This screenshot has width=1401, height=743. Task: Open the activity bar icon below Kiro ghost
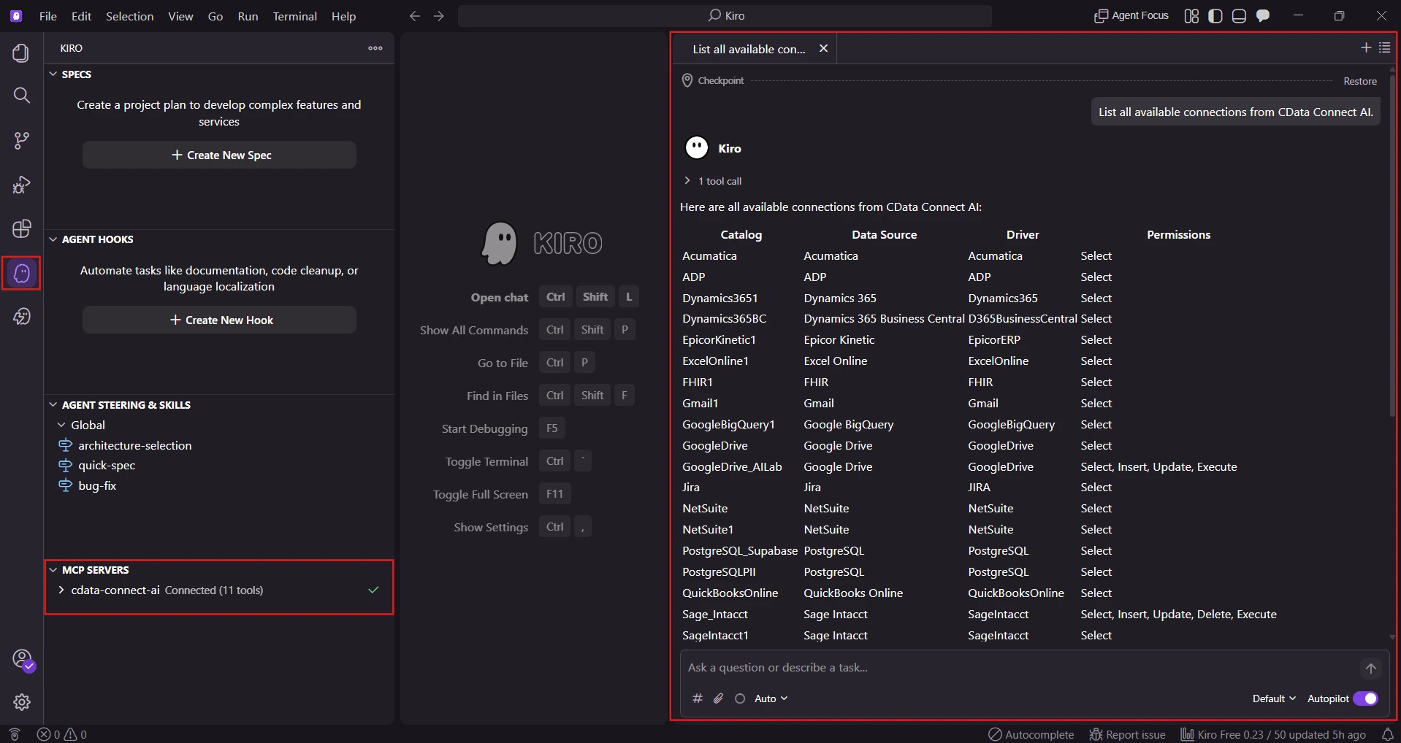pyautogui.click(x=21, y=317)
